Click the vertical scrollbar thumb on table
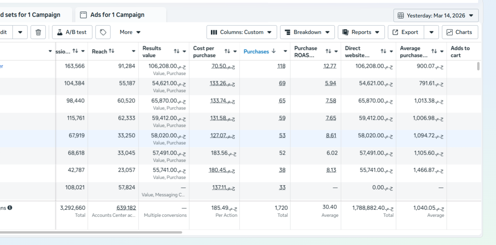The image size is (496, 245). [x=478, y=66]
